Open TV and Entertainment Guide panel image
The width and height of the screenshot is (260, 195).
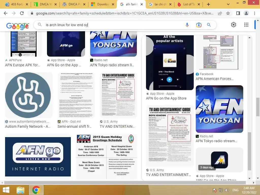(170, 136)
